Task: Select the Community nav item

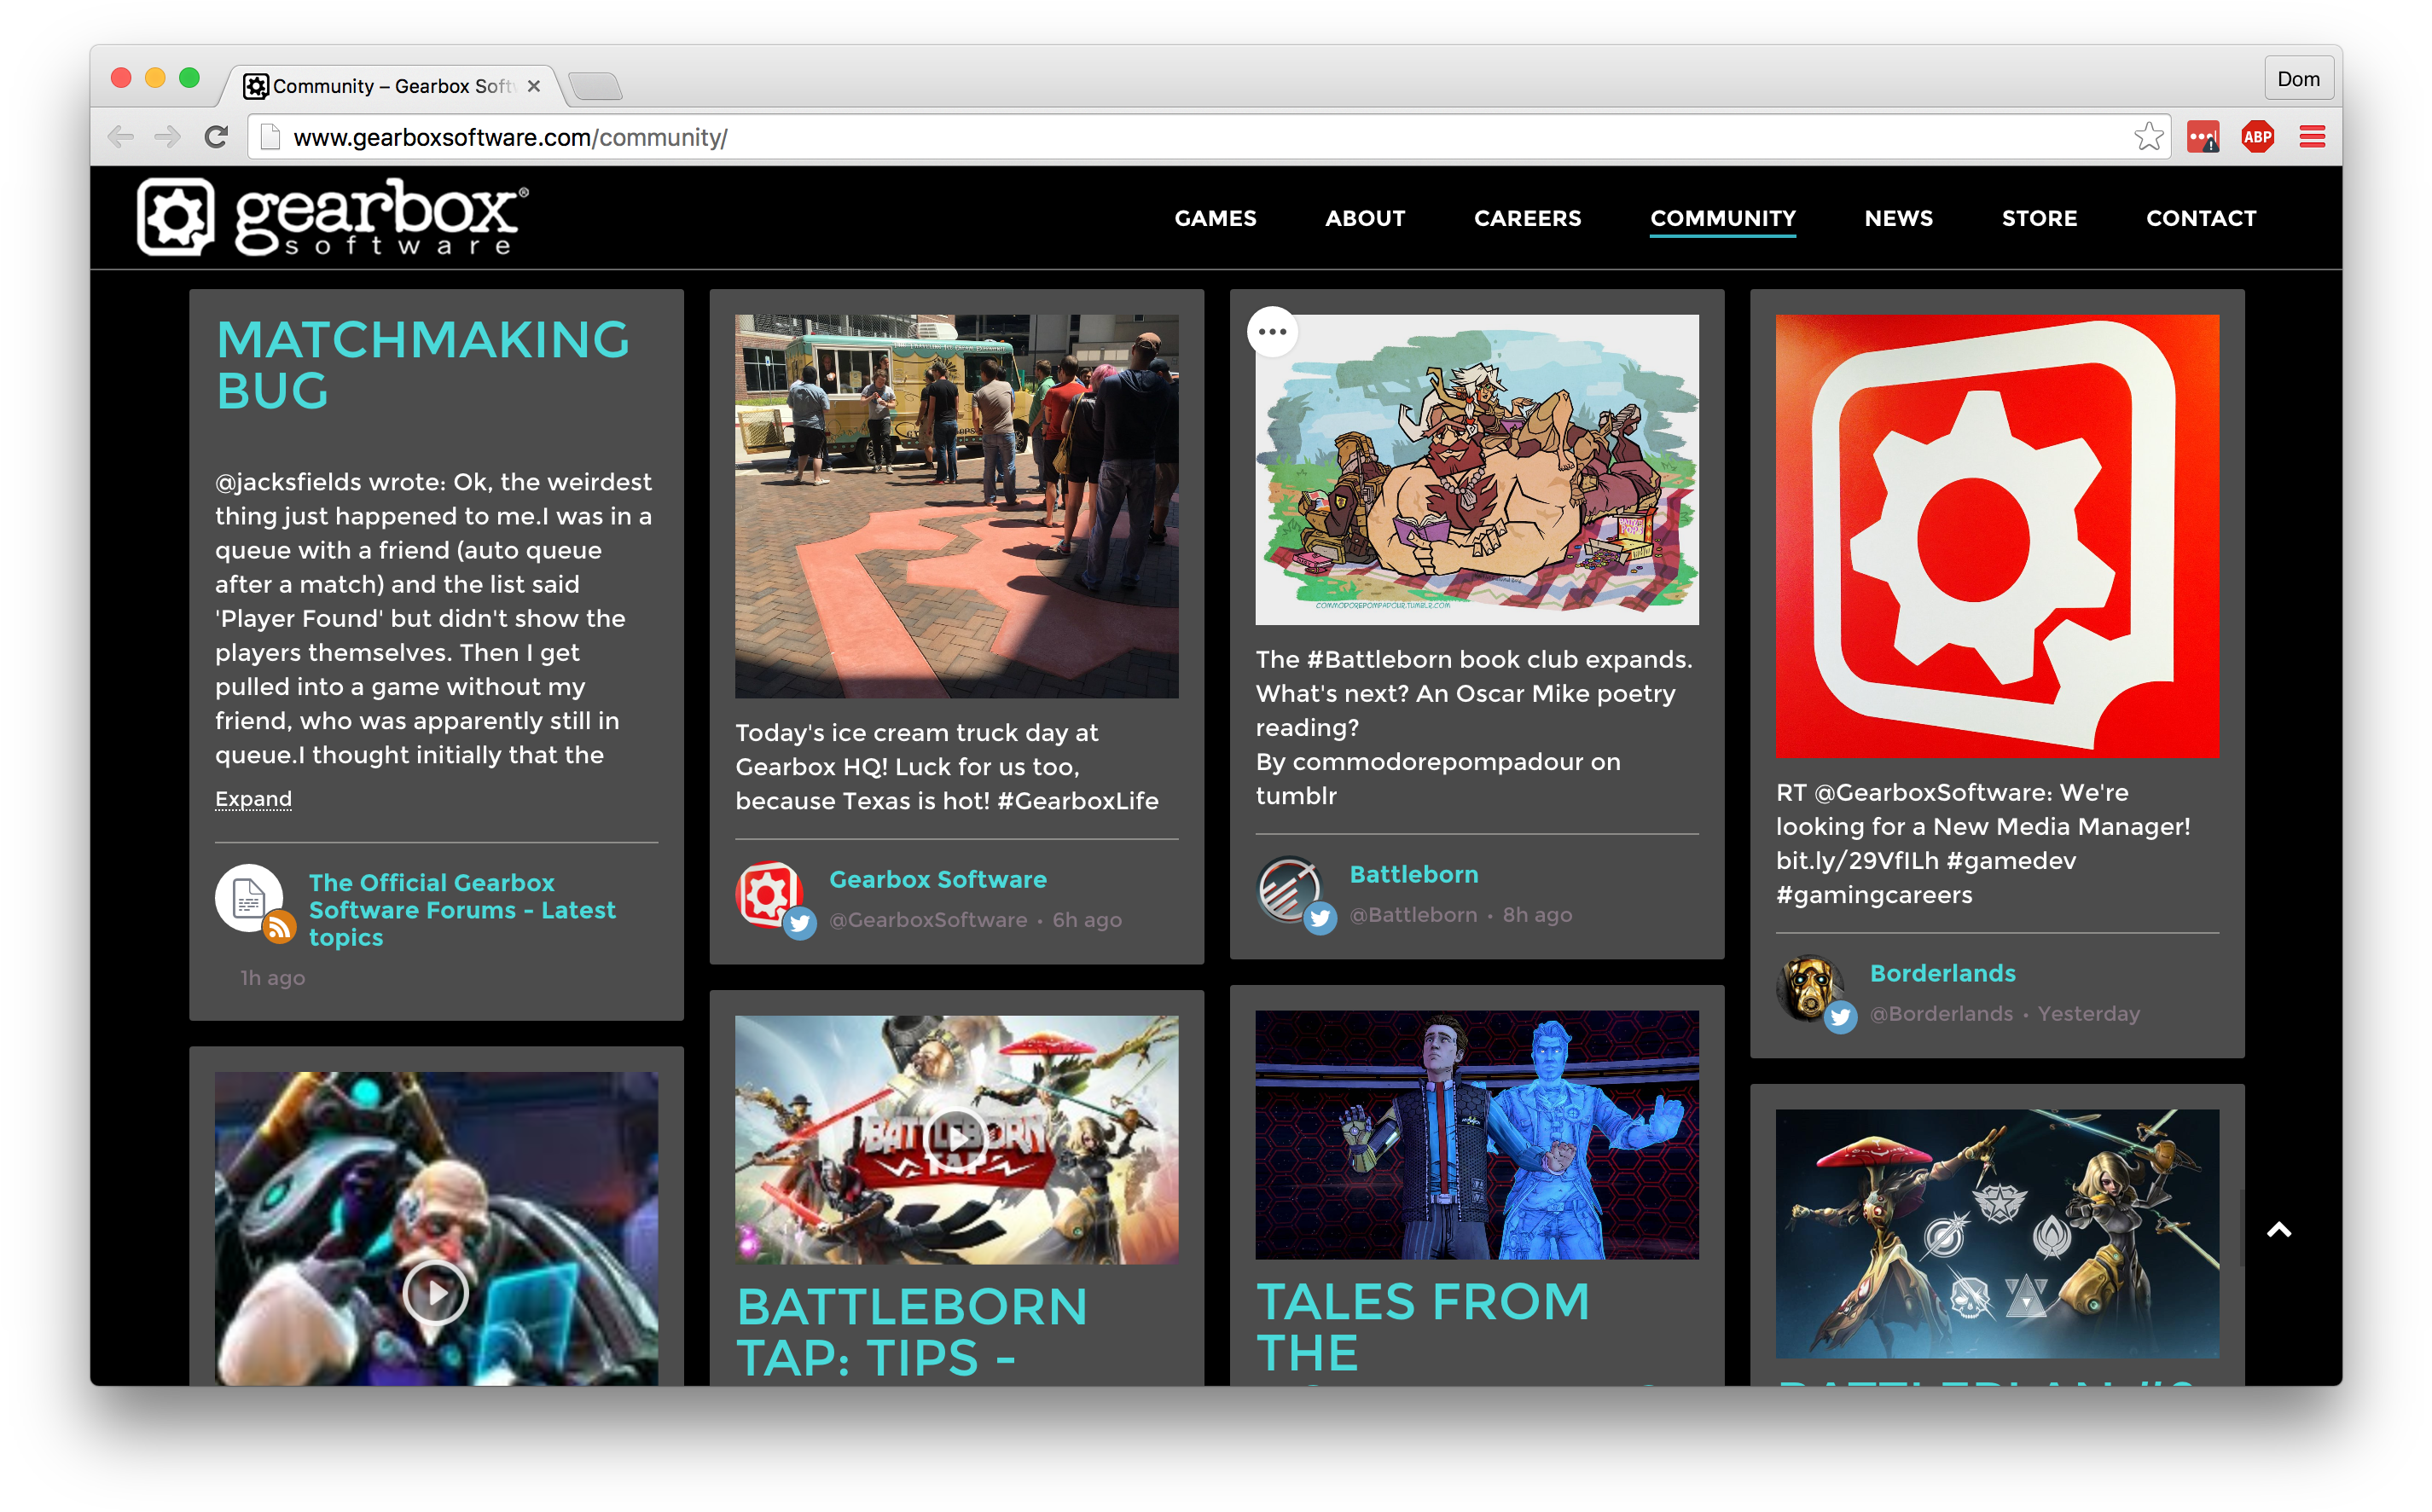Action: point(1722,218)
